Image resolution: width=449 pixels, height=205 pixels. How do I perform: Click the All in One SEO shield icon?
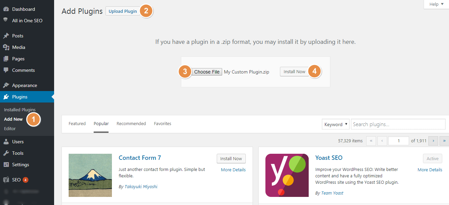[x=6, y=20]
